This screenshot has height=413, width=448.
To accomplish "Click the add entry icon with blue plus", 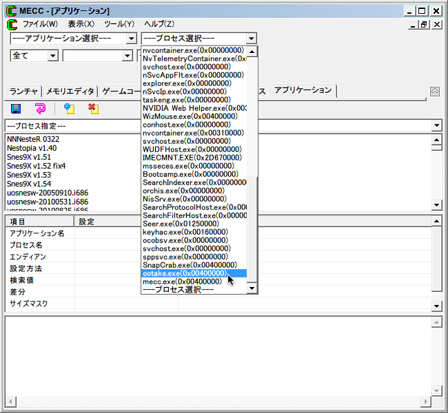I will [69, 109].
